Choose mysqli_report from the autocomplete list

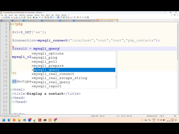click(x=74, y=86)
